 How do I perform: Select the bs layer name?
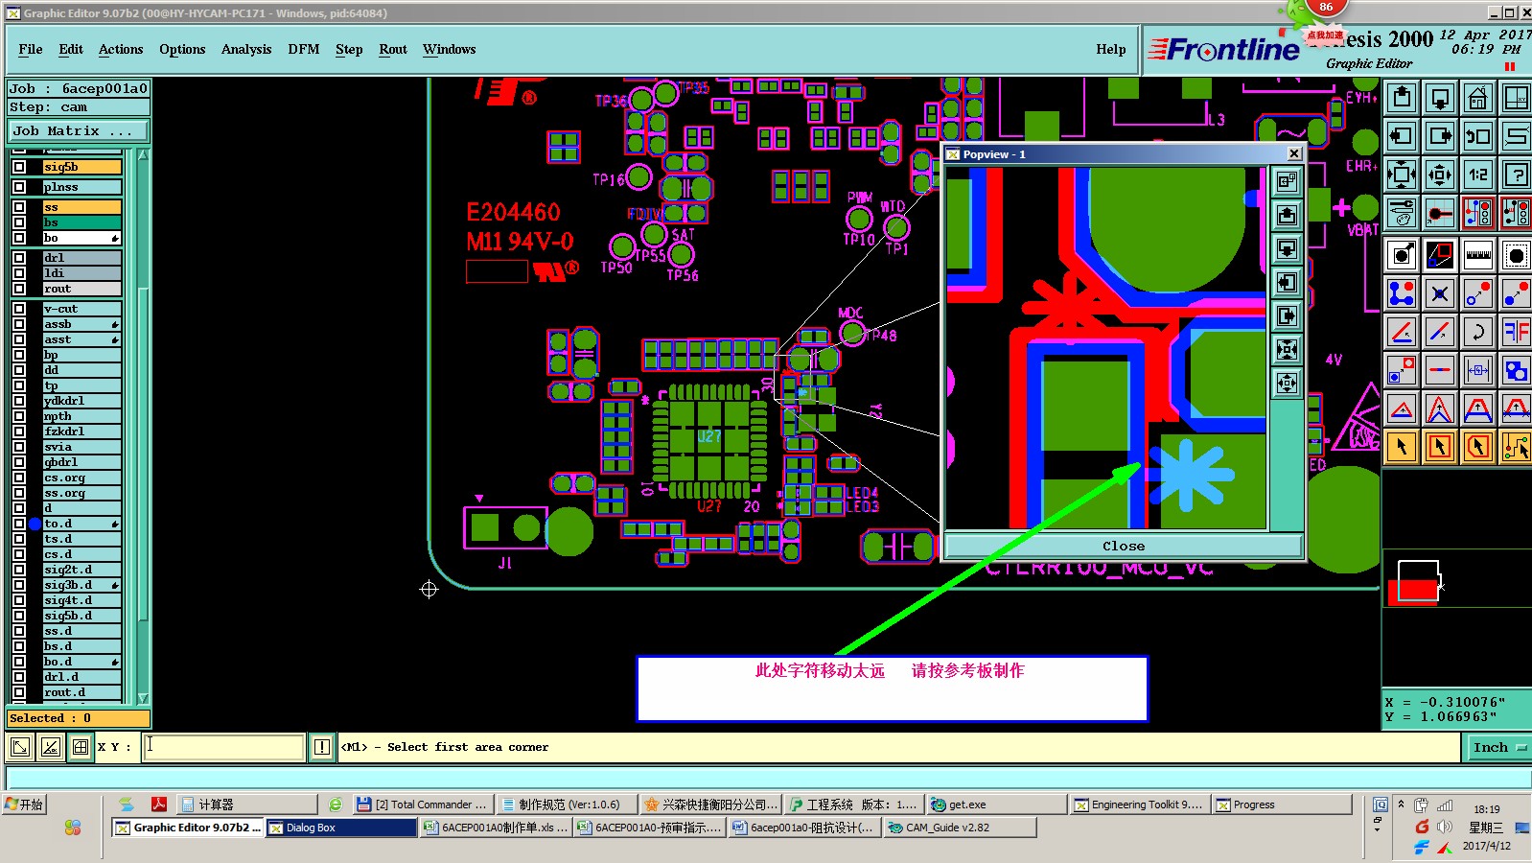click(x=81, y=222)
